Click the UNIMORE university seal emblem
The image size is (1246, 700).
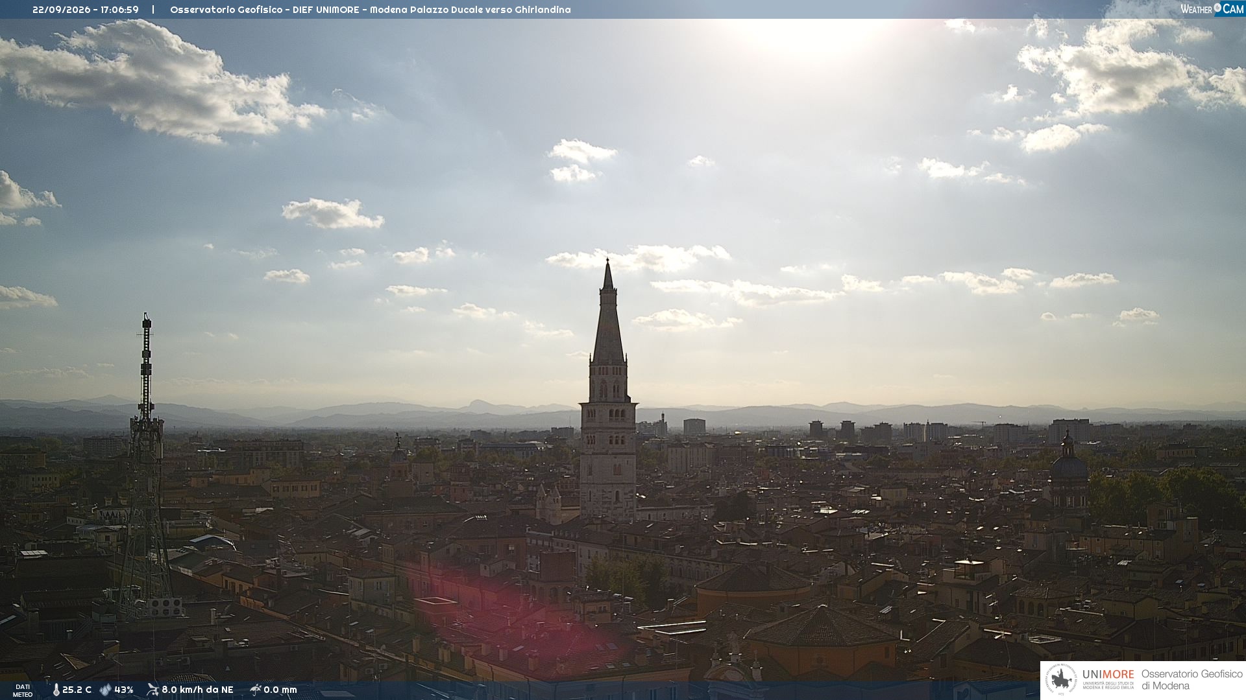click(1061, 680)
